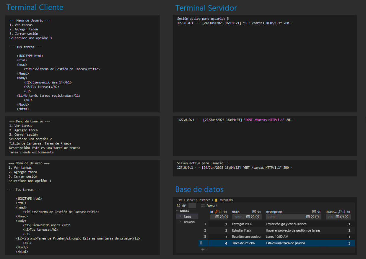Click the key icon in id column header
Viewport: 366px width, 259px height.
(217, 212)
